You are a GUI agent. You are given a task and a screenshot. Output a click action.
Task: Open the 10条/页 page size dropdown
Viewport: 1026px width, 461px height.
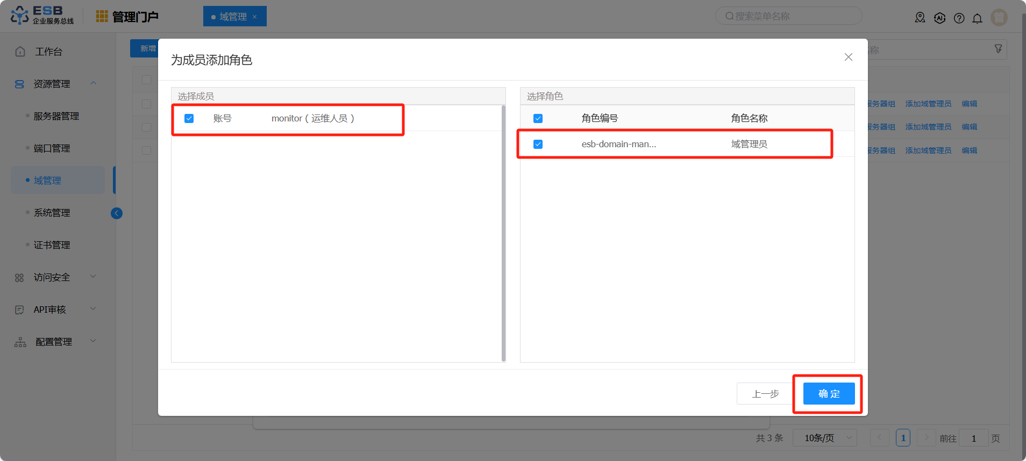point(824,438)
